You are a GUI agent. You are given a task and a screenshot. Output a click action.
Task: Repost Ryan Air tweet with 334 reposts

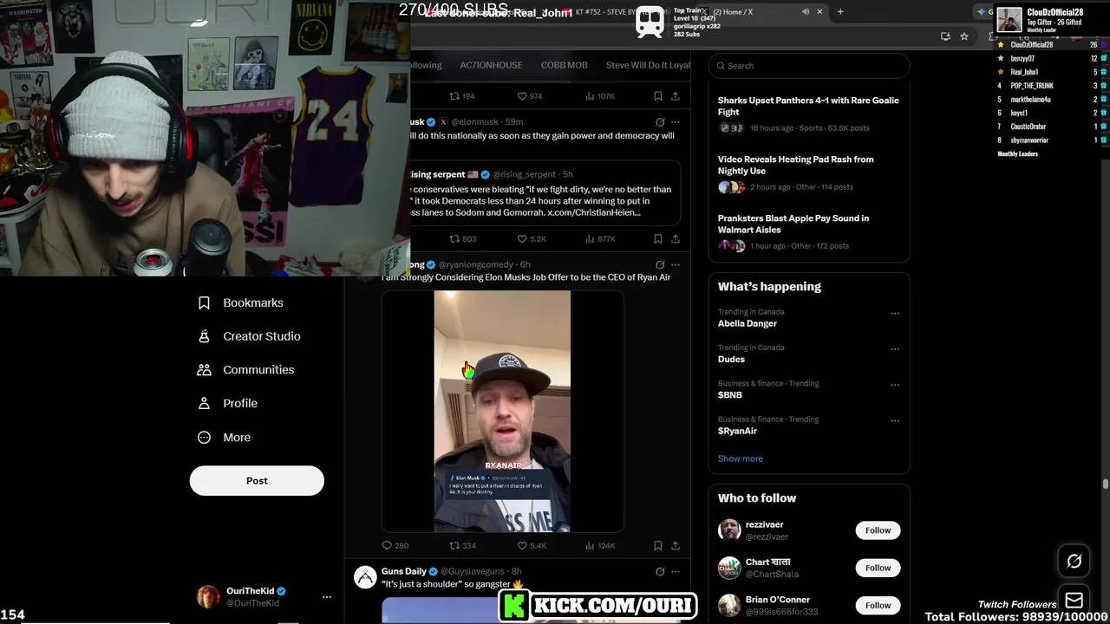pyautogui.click(x=463, y=545)
